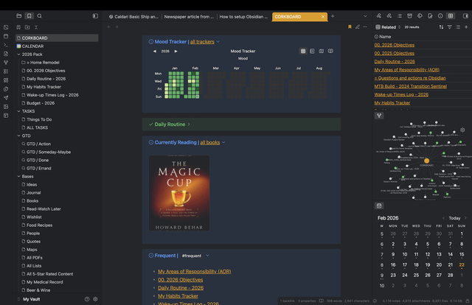Open The Magic Cup book cover
472x305 pixels.
click(x=179, y=193)
